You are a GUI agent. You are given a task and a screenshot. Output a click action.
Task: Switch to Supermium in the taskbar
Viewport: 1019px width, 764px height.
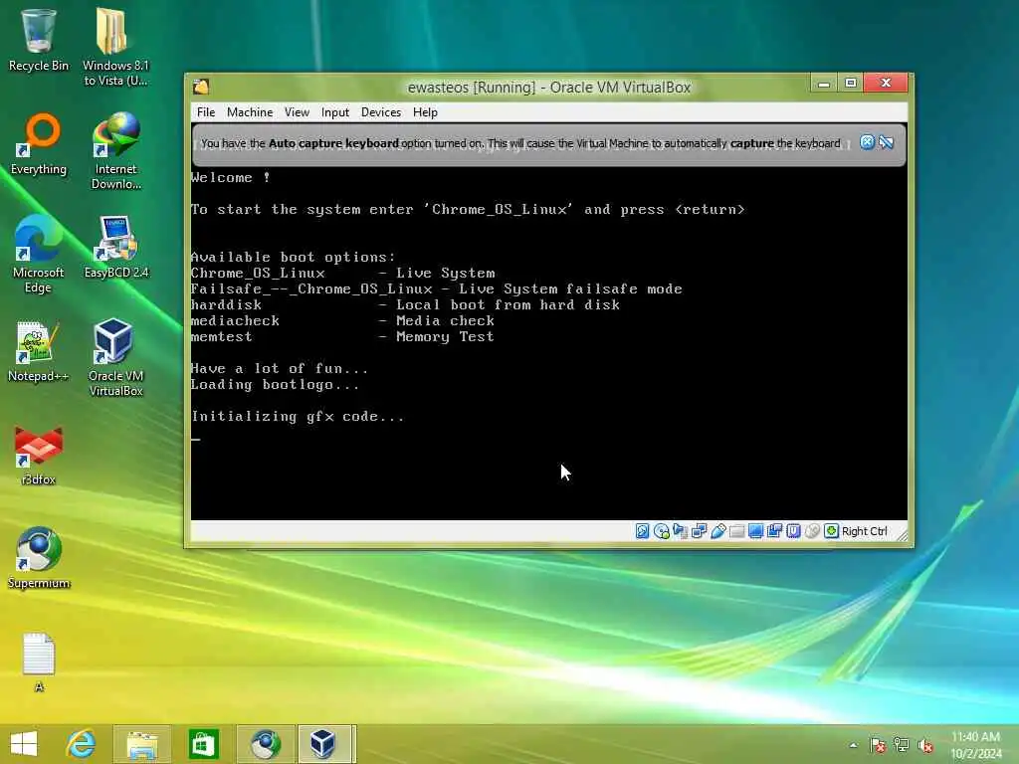click(265, 744)
